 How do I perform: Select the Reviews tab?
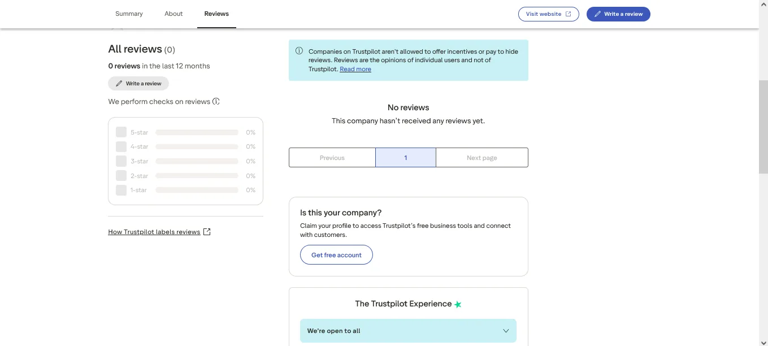[216, 14]
